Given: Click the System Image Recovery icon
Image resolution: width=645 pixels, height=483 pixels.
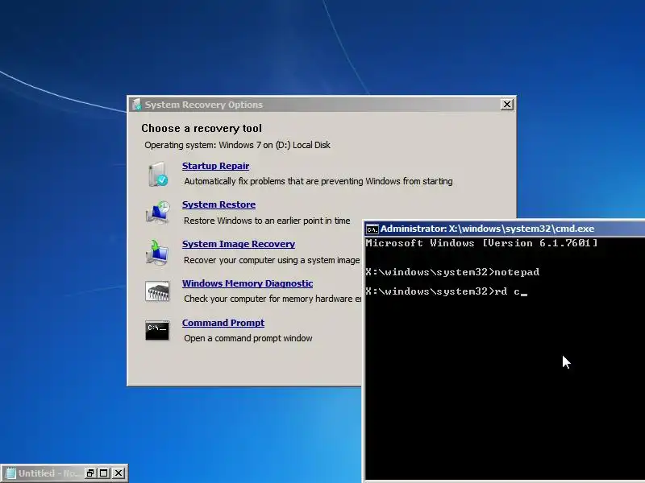Looking at the screenshot, I should (157, 252).
